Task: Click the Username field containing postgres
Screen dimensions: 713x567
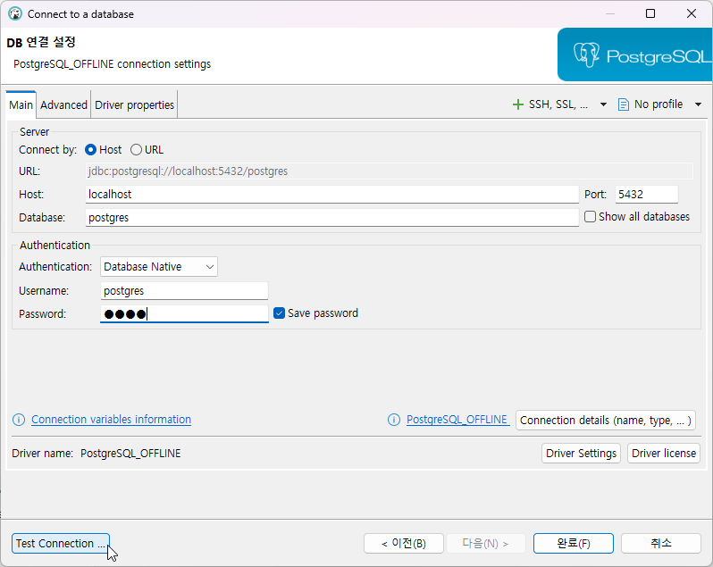Action: (x=184, y=291)
